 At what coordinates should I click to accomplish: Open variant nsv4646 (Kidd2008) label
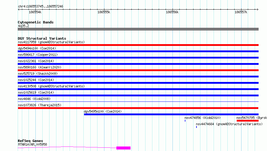pos(34,99)
